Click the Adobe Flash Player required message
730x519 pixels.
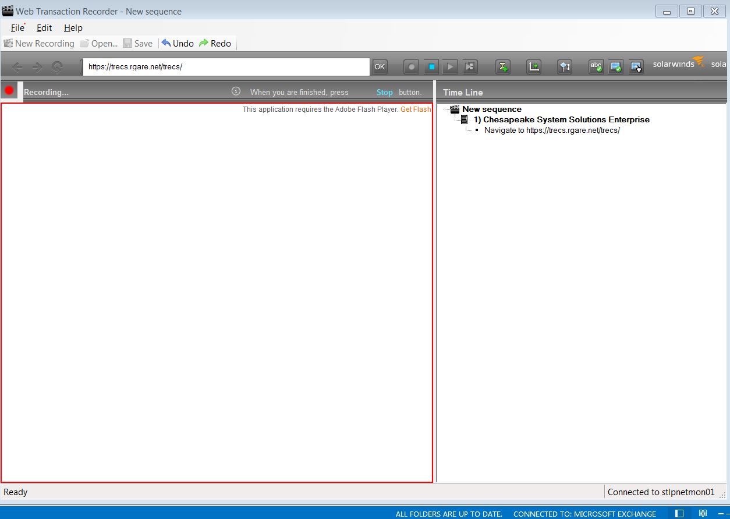point(320,109)
